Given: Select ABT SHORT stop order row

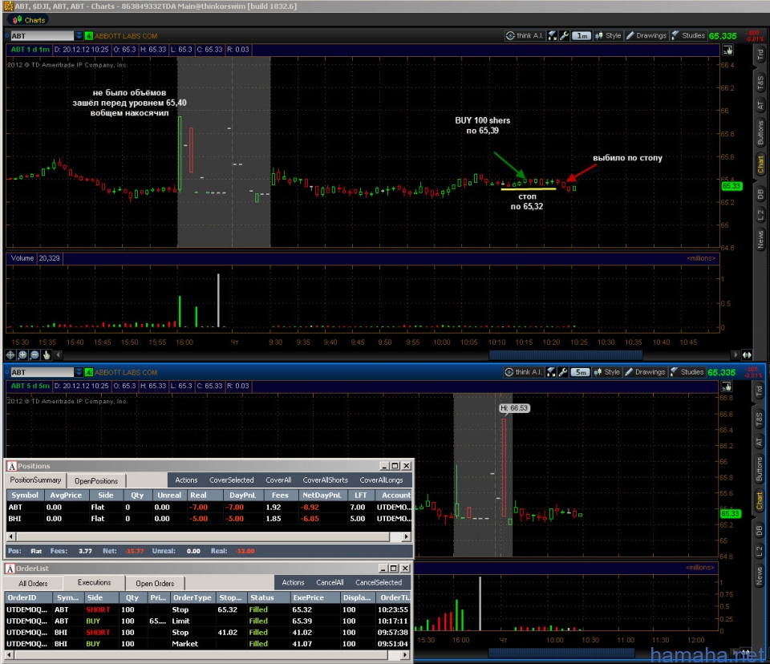Looking at the screenshot, I should click(209, 609).
